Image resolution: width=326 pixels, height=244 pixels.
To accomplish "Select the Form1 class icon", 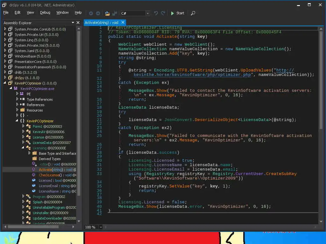I will pyautogui.click(x=28, y=126).
